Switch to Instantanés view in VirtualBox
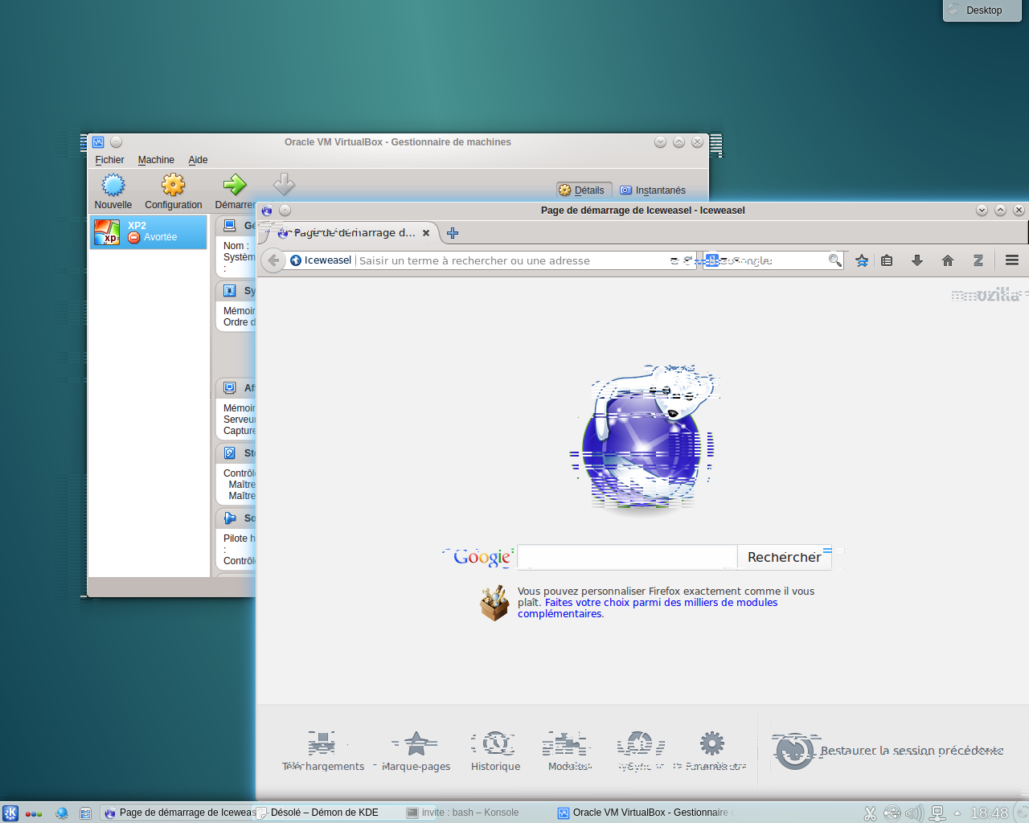This screenshot has width=1029, height=823. coord(653,190)
